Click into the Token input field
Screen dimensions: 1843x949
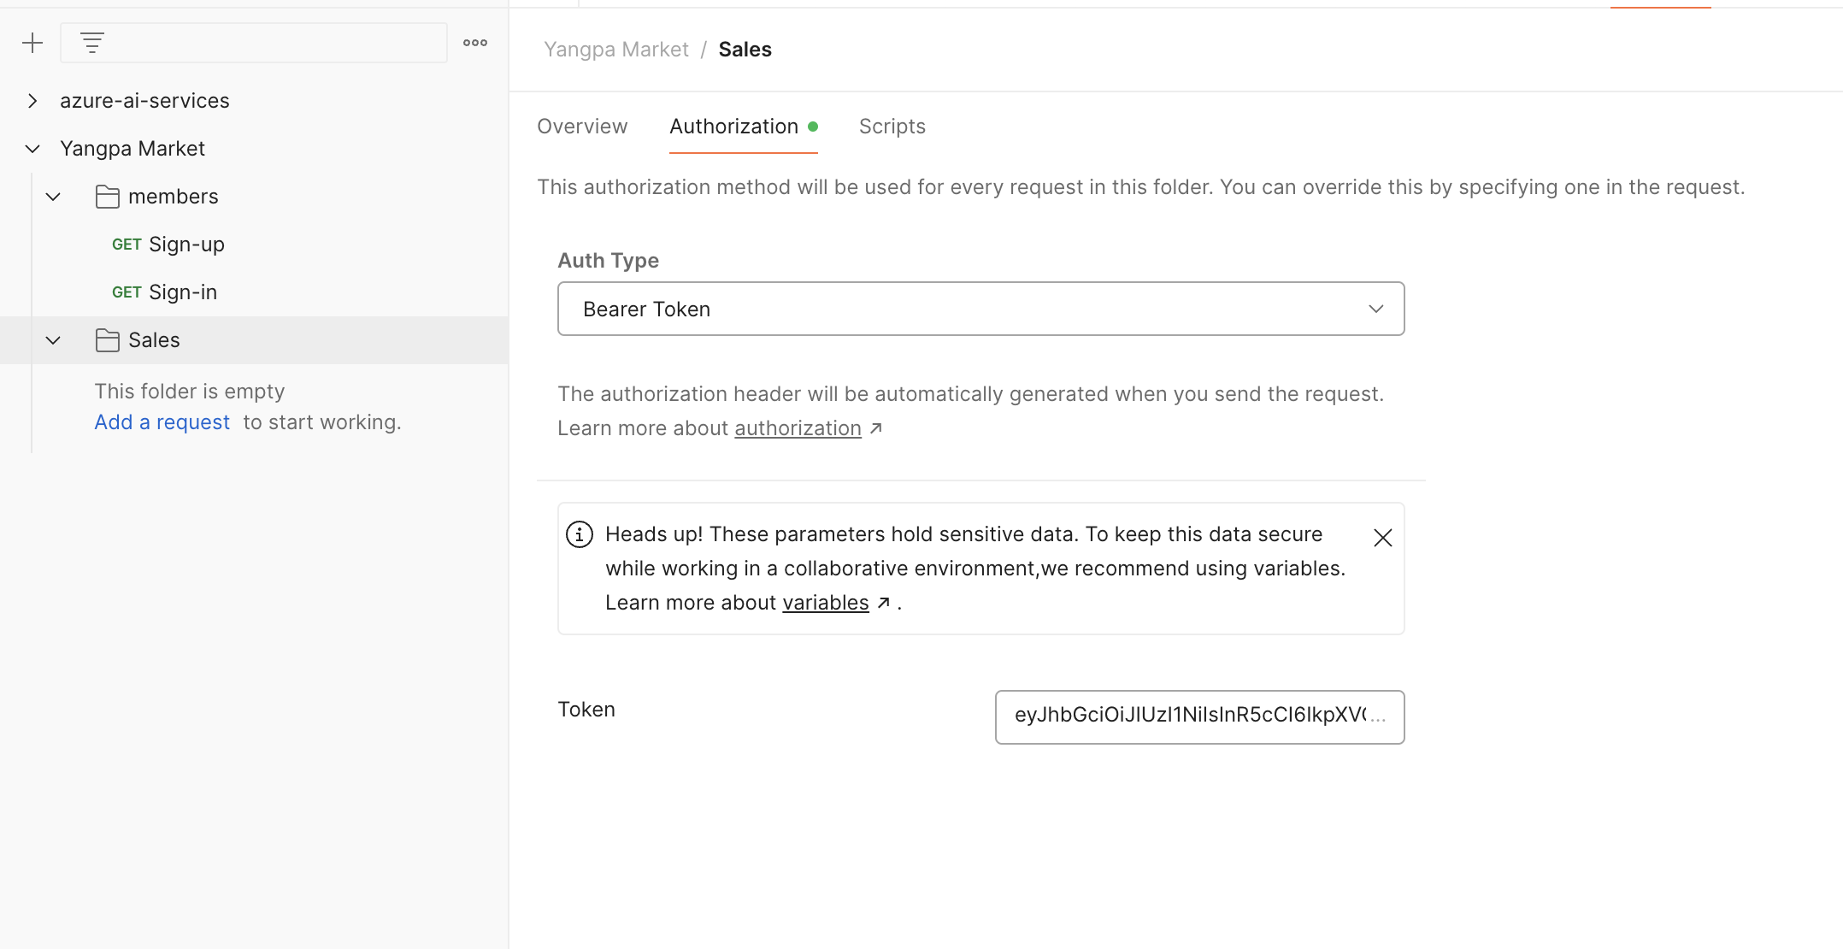(x=1198, y=716)
